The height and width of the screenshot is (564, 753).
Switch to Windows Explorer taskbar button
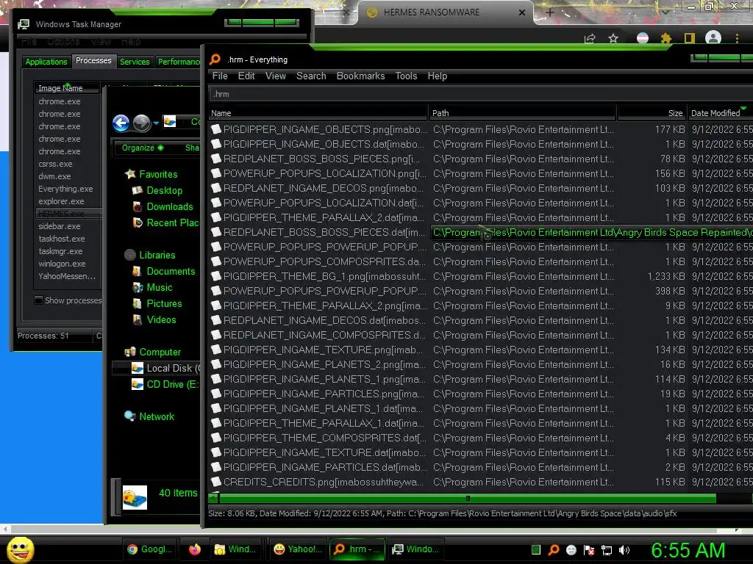point(235,549)
